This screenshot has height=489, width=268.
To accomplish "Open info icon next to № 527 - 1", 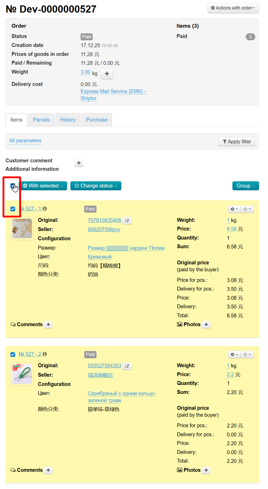I will pyautogui.click(x=45, y=209).
